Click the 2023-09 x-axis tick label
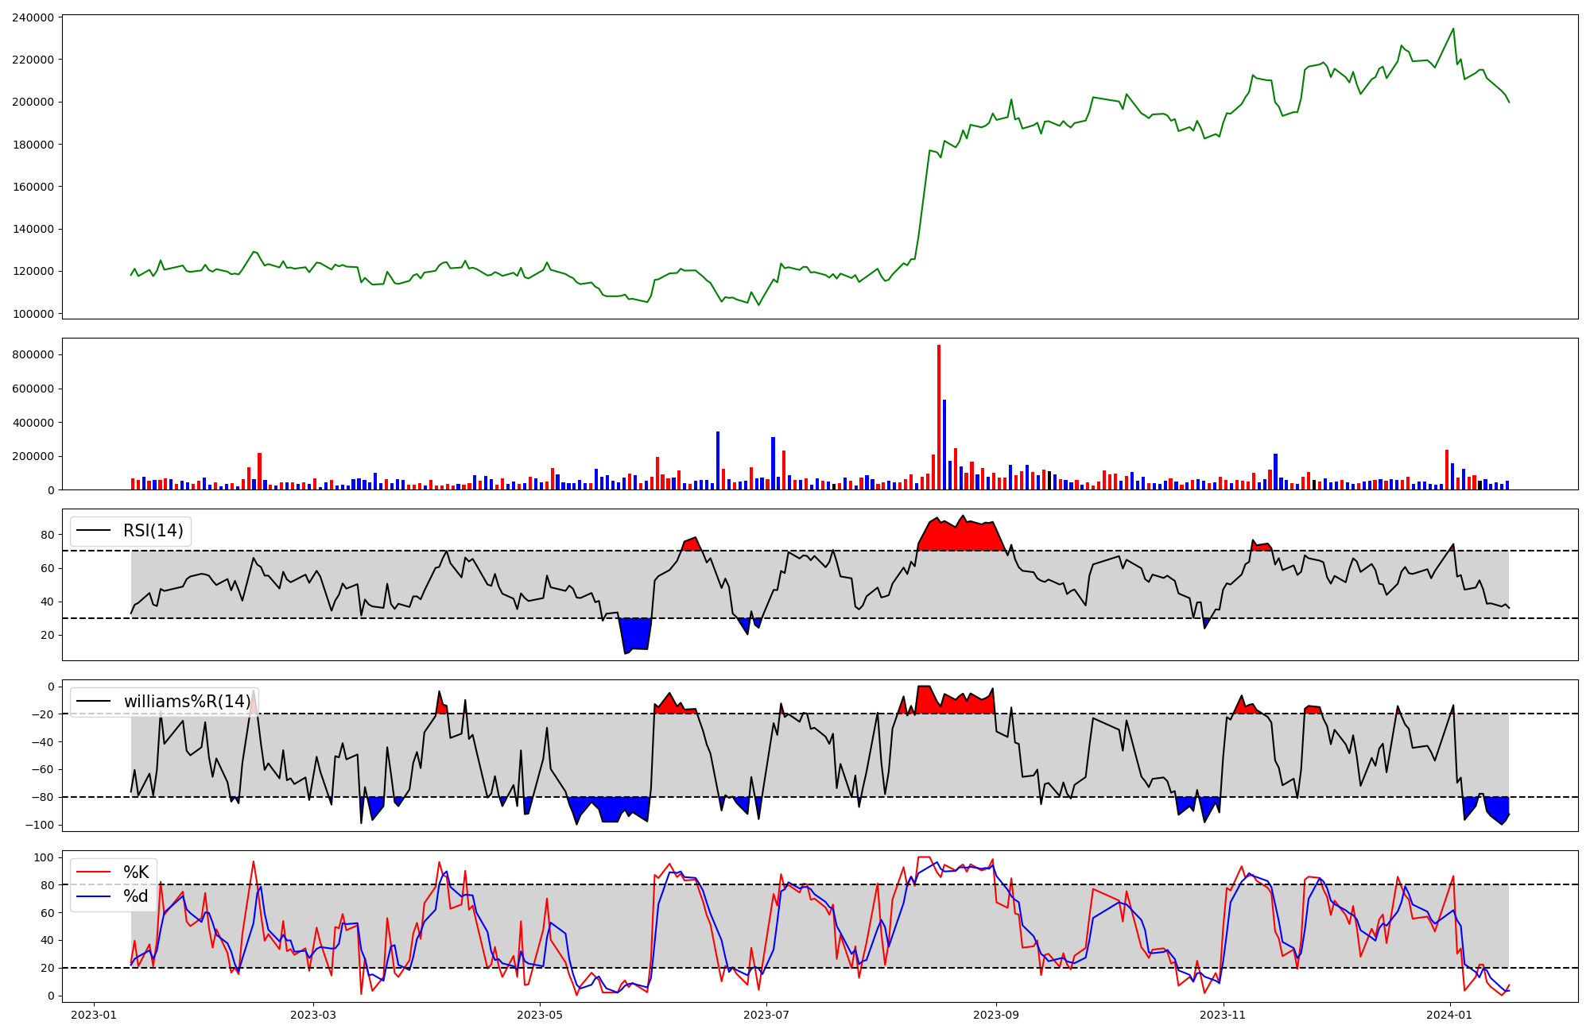The image size is (1590, 1033). click(x=995, y=1015)
